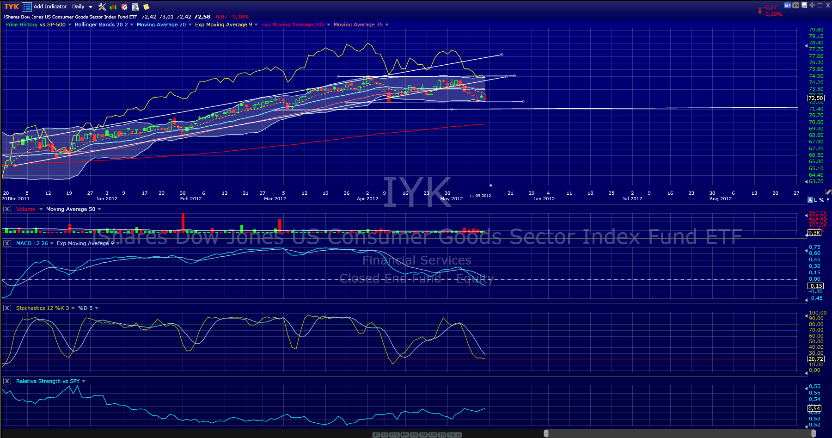Expand Exp Moving Average 200 options
This screenshot has width=832, height=438.
pyautogui.click(x=329, y=25)
